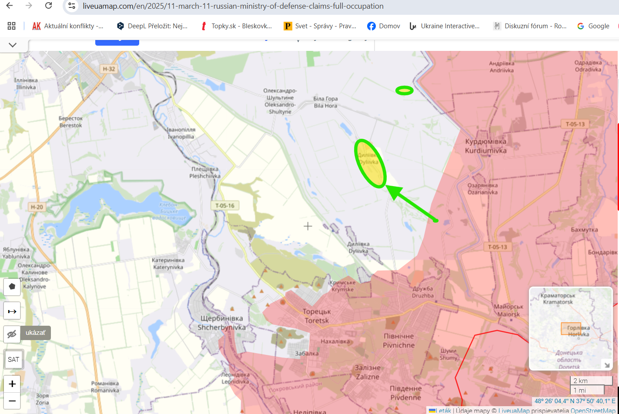
Task: Open DeepL Přeložit bookmark
Action: click(152, 26)
